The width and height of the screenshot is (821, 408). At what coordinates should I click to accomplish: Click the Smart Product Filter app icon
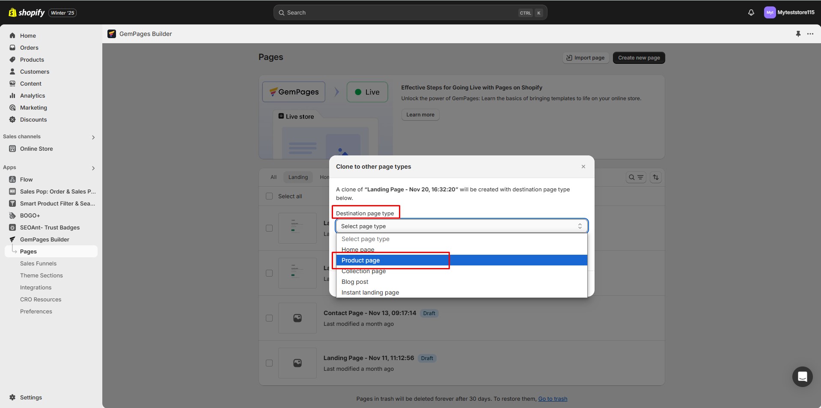pyautogui.click(x=12, y=203)
